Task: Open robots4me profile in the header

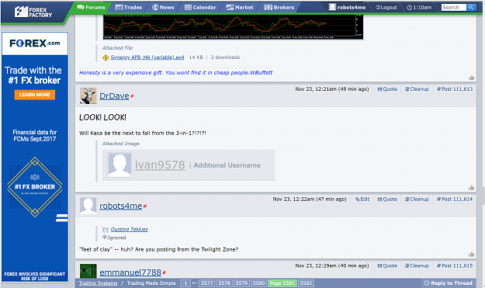Action: [x=347, y=7]
